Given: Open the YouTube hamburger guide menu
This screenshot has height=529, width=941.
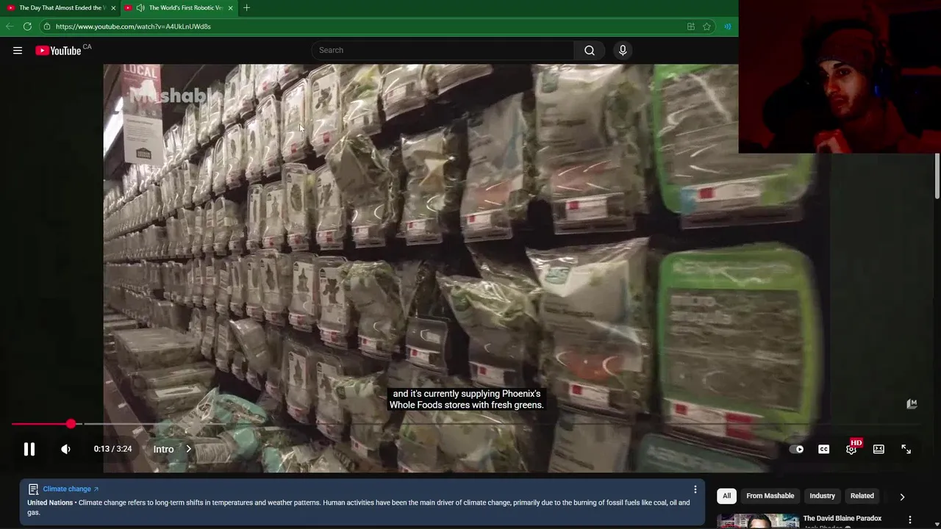Looking at the screenshot, I should click(18, 51).
